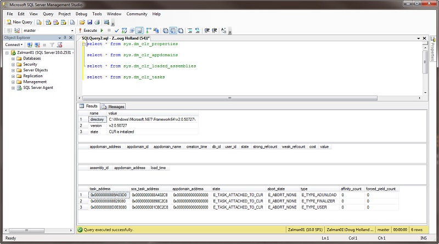The height and width of the screenshot is (244, 439).
Task: Open an Analysis Services MDX Query
Action: click(48, 22)
